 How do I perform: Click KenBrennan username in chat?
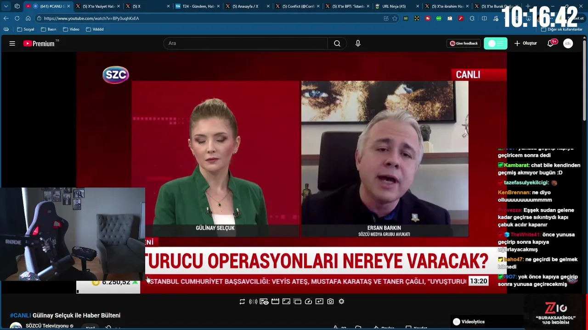coord(514,192)
